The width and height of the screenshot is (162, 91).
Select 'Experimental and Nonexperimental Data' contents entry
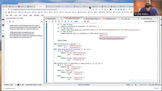pos(25,27)
